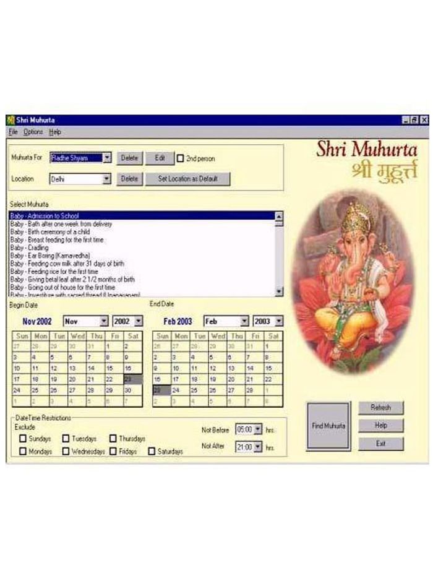Viewport: 433px width, 578px height.
Task: Click the Find Muhurta button
Action: click(328, 426)
